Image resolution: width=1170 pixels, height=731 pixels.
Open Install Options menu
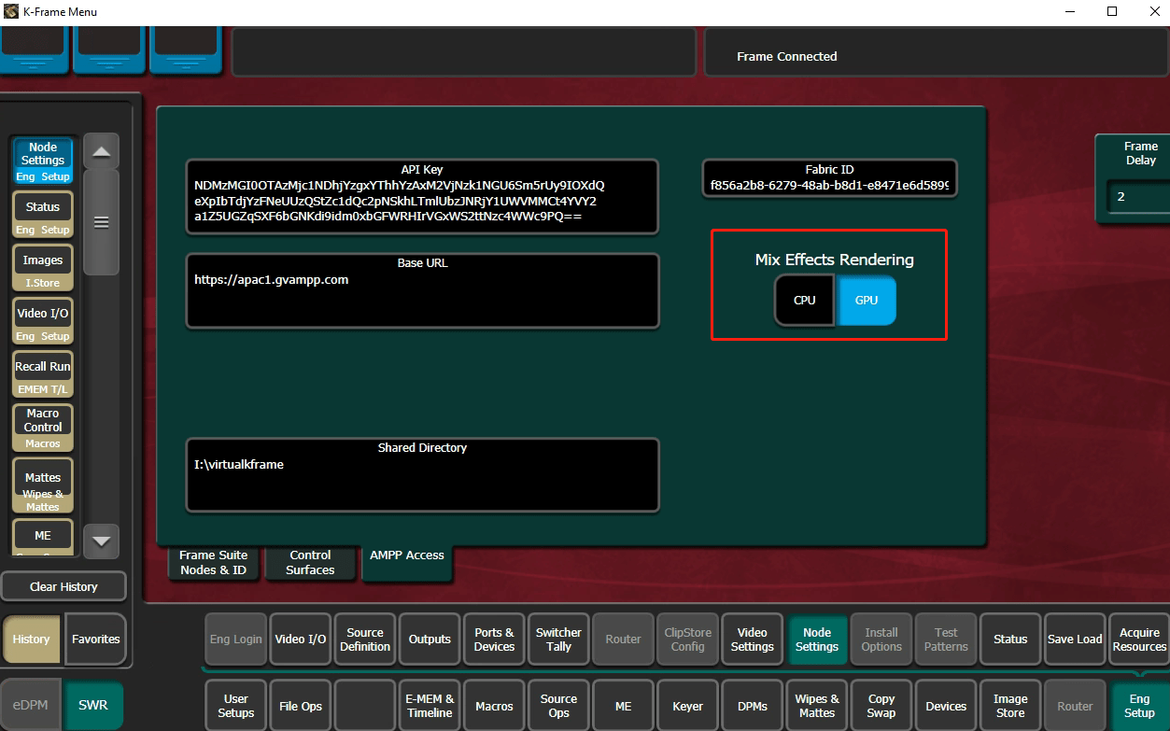coord(881,640)
